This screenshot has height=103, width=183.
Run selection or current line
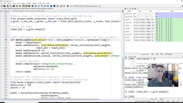(29, 6)
